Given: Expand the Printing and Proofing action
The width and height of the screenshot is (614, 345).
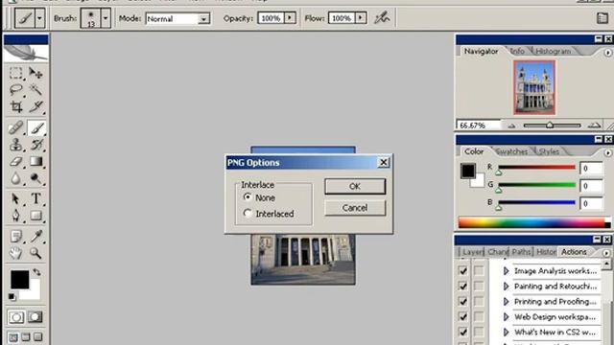Looking at the screenshot, I should coord(506,301).
